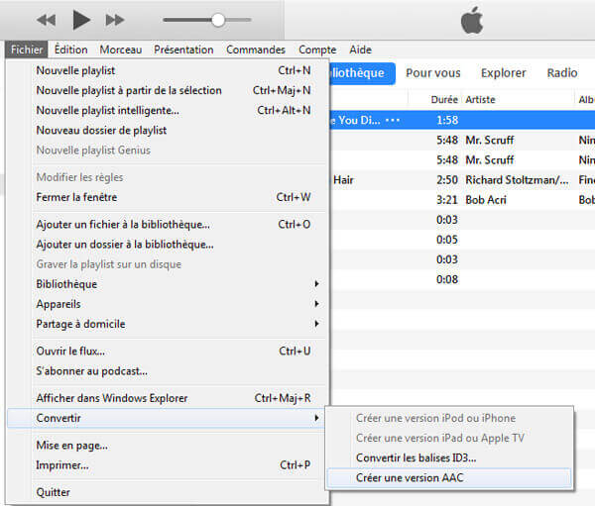Click the Richard Stoltzman artist cell

[517, 180]
